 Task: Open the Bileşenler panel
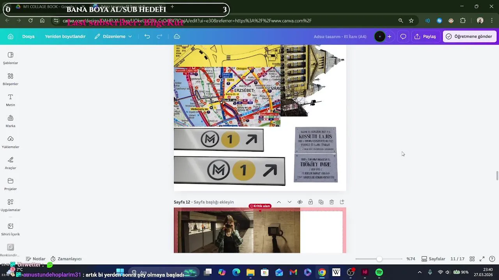click(11, 79)
